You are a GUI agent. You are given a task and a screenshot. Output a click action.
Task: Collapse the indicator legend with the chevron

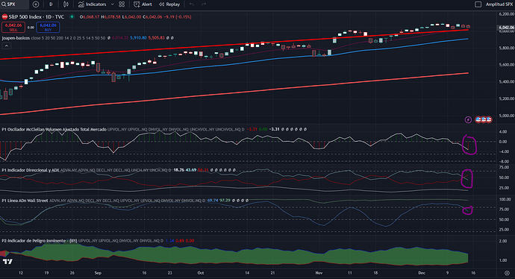6,46
